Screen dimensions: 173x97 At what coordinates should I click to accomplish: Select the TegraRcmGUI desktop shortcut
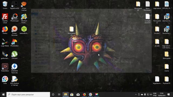[14, 5]
